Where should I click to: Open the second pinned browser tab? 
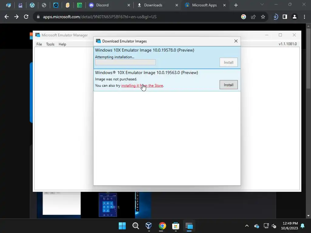pos(20,5)
